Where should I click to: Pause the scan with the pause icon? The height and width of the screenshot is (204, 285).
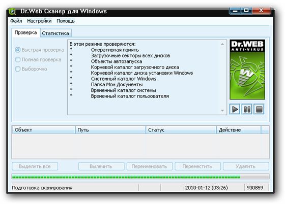coord(247,109)
